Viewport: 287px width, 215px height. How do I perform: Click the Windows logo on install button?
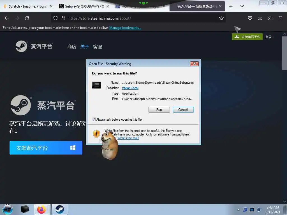[73, 148]
